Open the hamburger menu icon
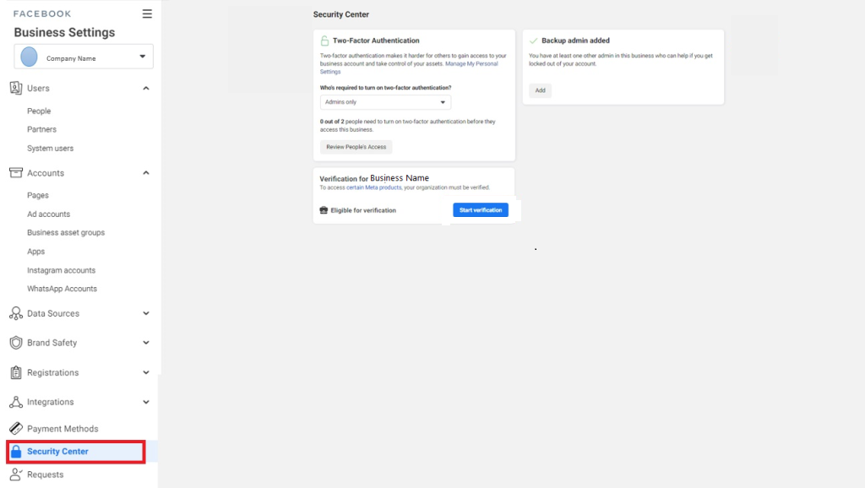This screenshot has height=488, width=865. [x=147, y=14]
